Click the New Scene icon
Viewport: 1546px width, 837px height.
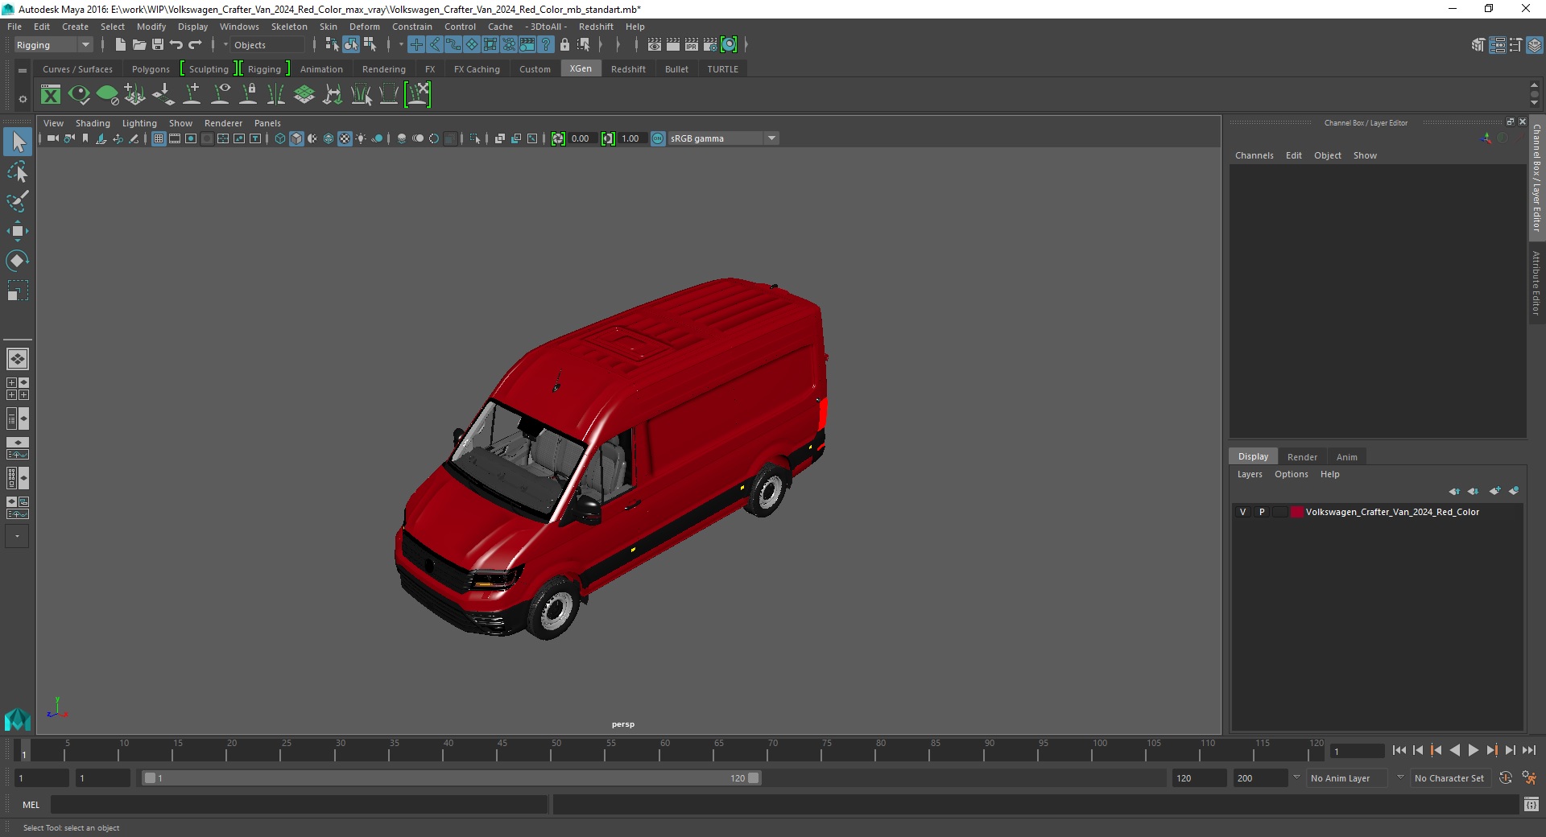pos(120,45)
